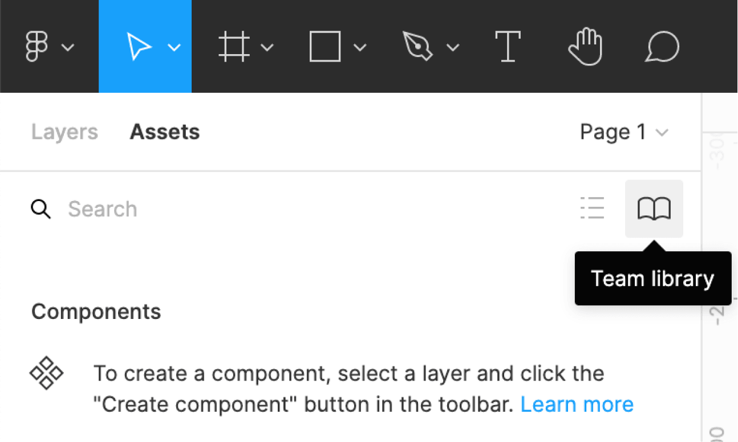Open the Team library book icon
The width and height of the screenshot is (738, 442).
[x=654, y=208]
